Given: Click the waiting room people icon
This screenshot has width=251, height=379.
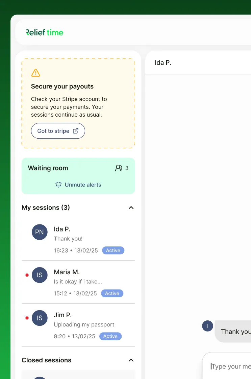Looking at the screenshot, I should [119, 168].
